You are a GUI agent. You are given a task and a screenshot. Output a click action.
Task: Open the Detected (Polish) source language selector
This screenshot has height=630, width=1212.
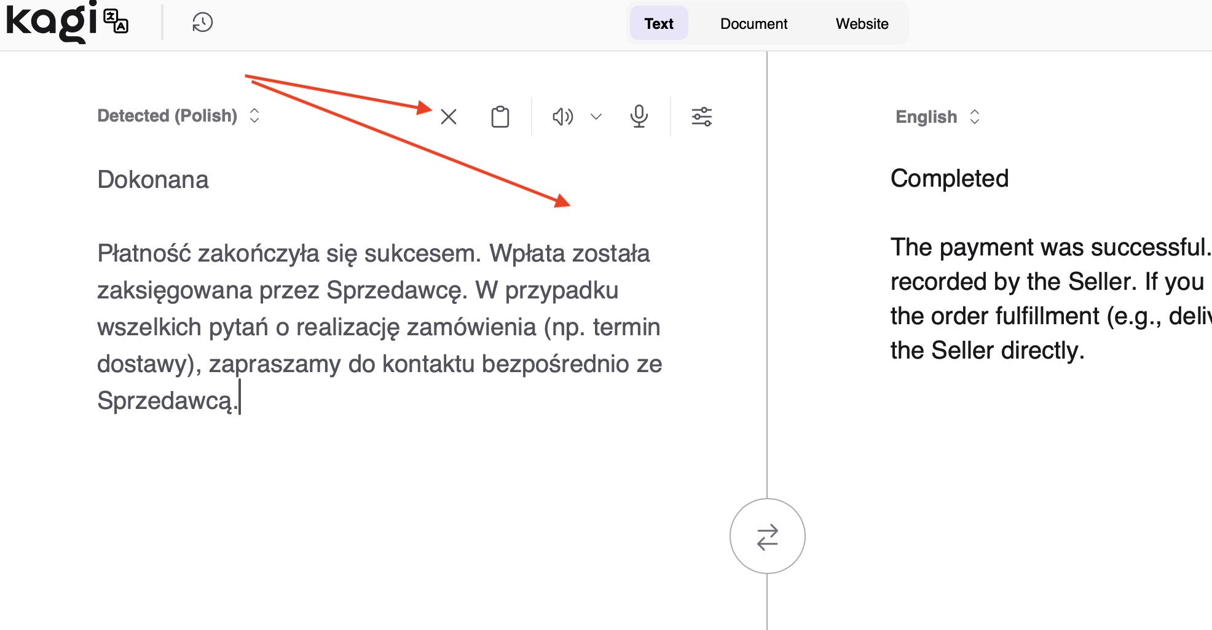167,116
